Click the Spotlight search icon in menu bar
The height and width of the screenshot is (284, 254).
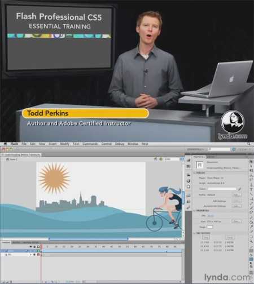(249, 144)
